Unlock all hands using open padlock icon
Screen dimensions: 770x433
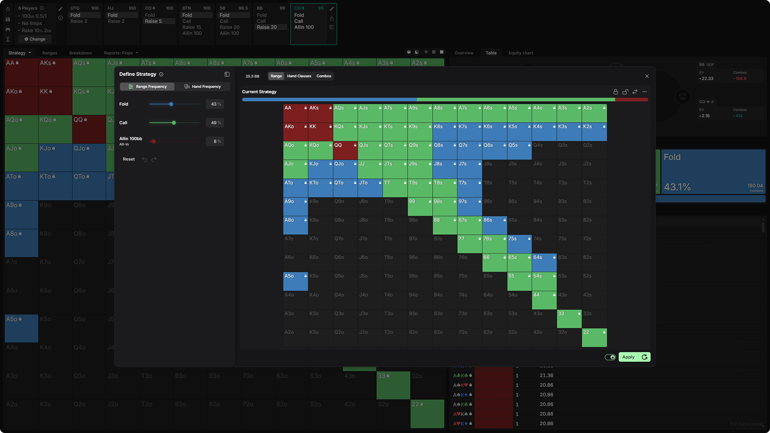click(625, 92)
